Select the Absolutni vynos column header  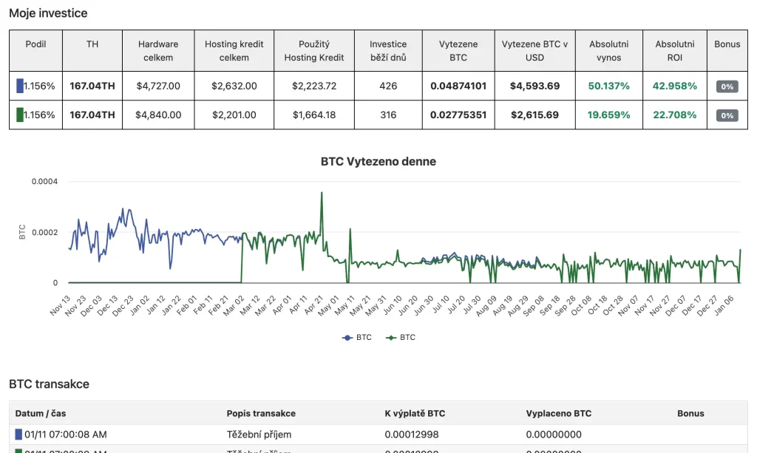click(609, 51)
